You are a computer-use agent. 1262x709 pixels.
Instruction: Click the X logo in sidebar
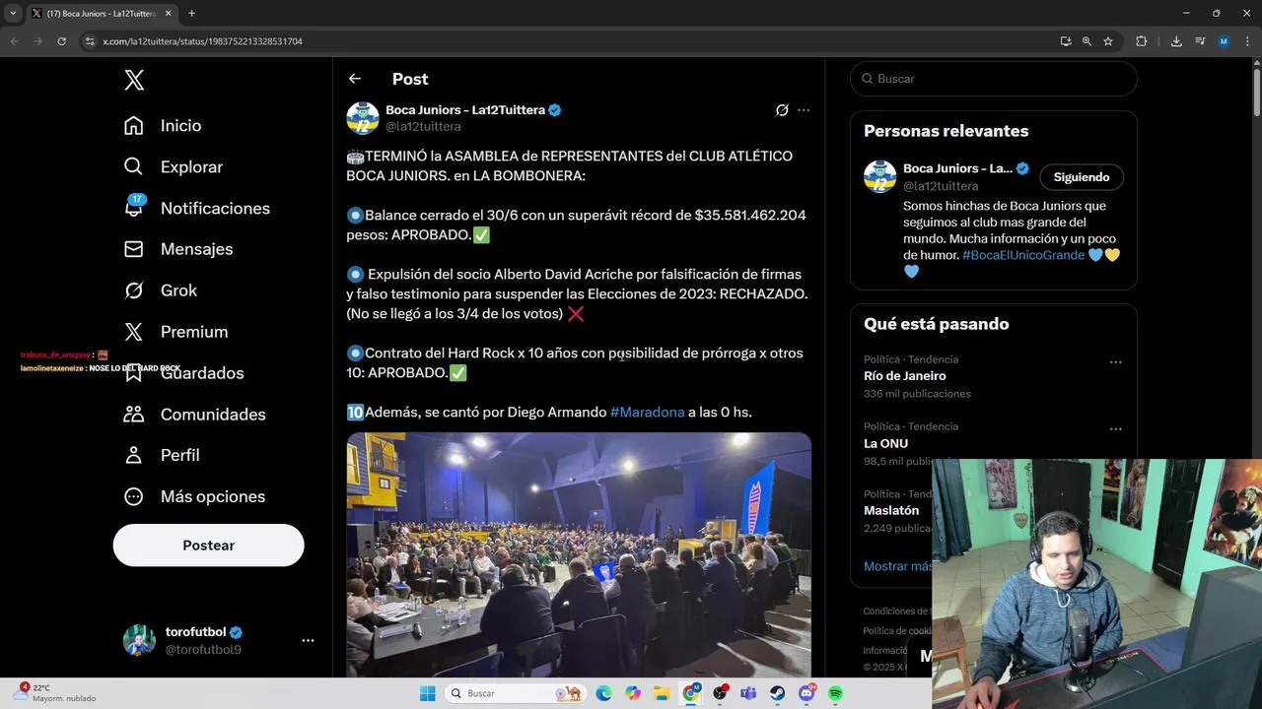(134, 80)
